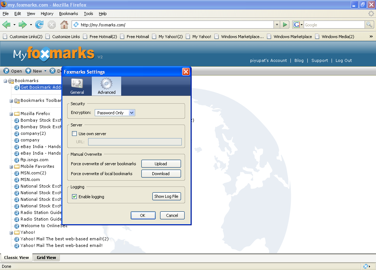Image resolution: width=376 pixels, height=270 pixels.
Task: Select Yahoo! Mail The best web-based email!(2)
Action: 64,239
